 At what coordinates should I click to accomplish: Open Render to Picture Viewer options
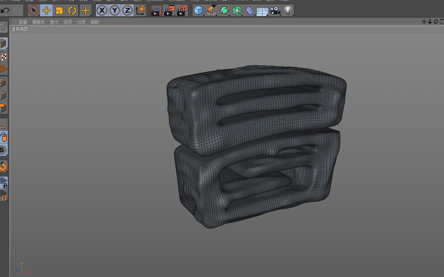(x=169, y=10)
